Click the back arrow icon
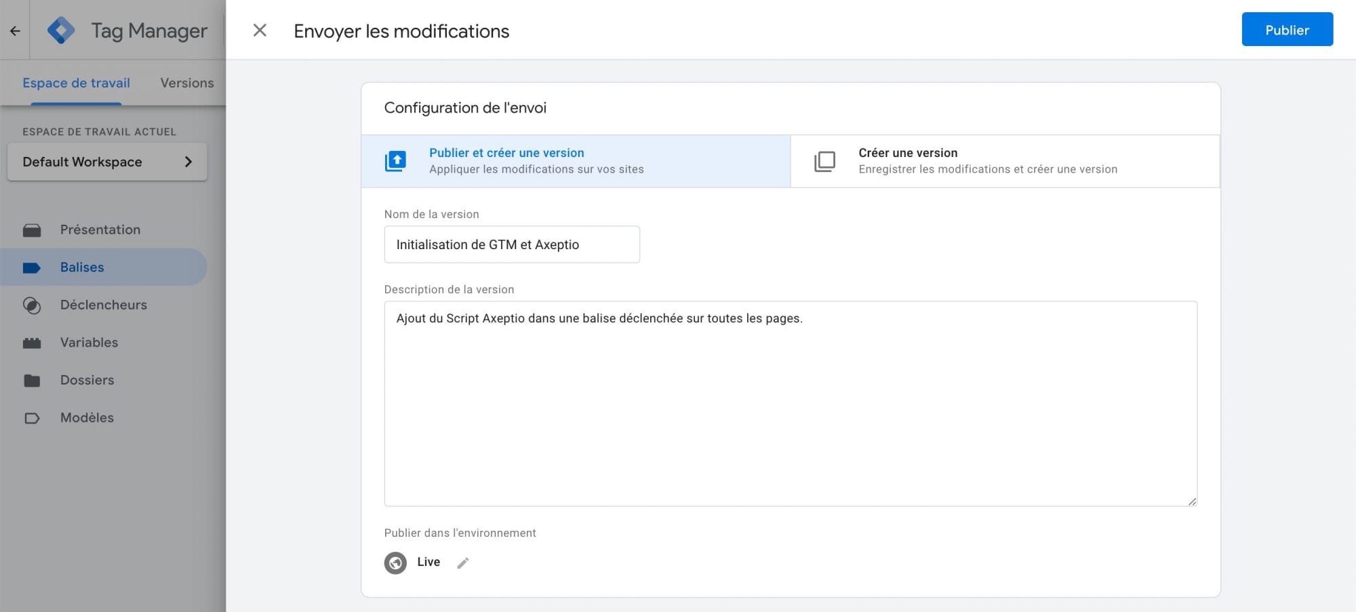 15,30
